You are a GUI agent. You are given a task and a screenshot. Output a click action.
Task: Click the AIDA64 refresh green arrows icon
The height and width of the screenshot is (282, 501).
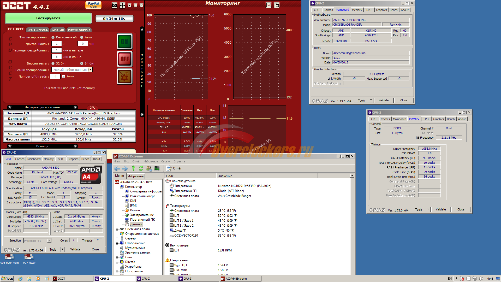[x=141, y=168]
